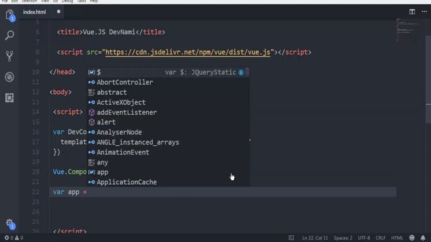Image resolution: width=431 pixels, height=242 pixels.
Task: Click the </head> tag on line 10
Action: point(63,72)
